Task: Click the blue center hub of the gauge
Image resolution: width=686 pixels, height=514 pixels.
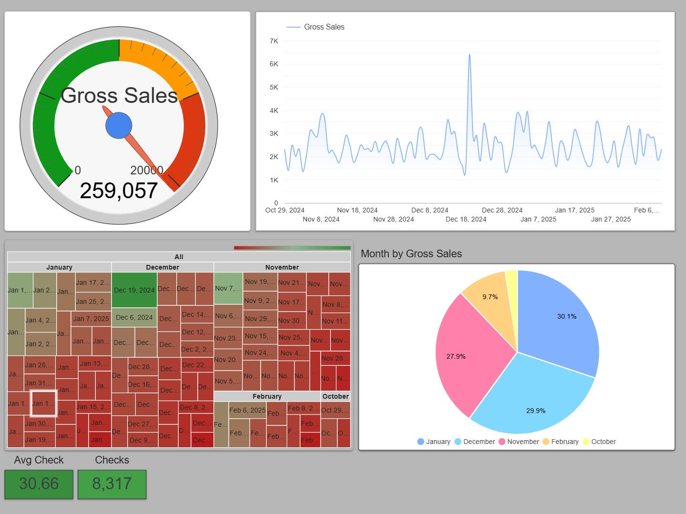Action: coord(119,126)
